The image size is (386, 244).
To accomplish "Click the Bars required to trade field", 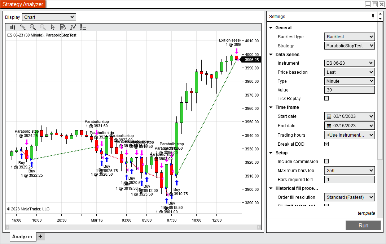I will coord(349,179).
